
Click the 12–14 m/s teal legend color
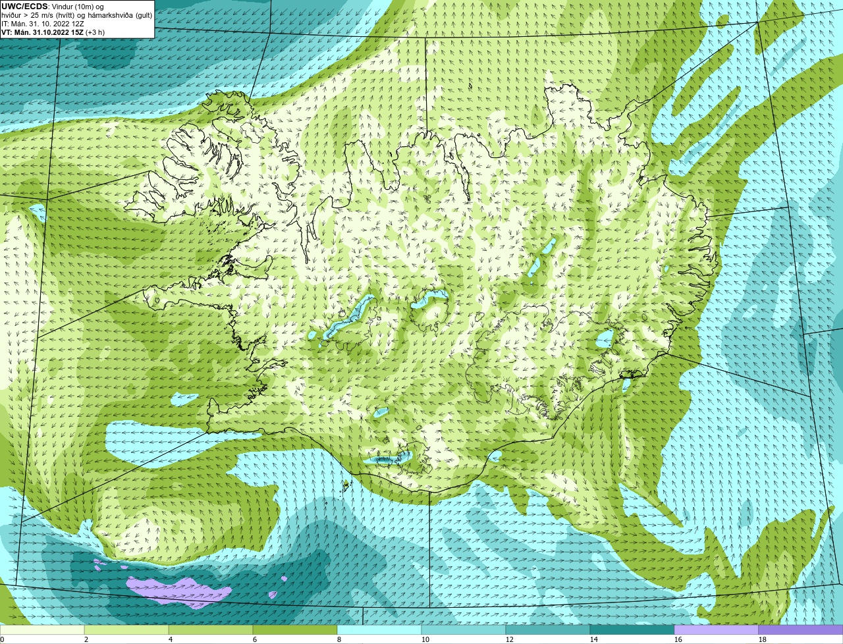[x=548, y=630]
